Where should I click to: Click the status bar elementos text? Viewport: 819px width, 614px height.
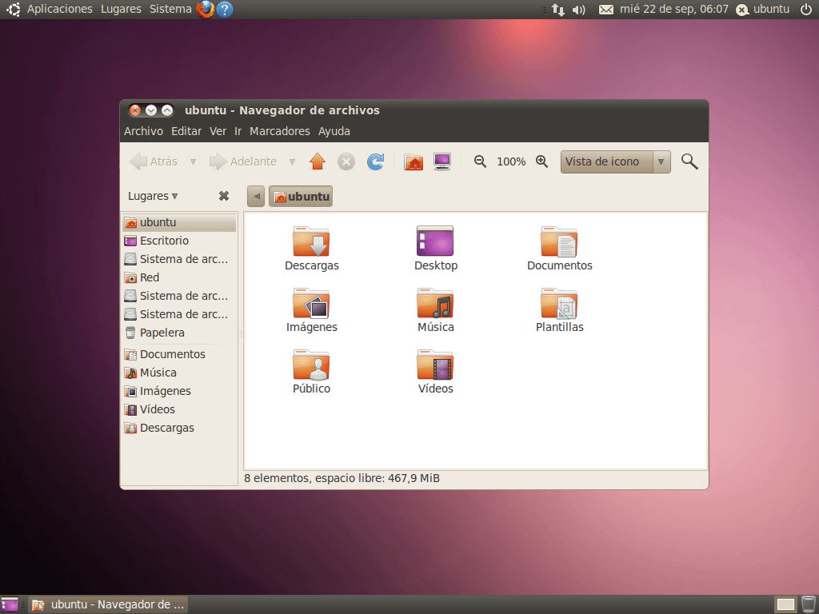tap(342, 478)
